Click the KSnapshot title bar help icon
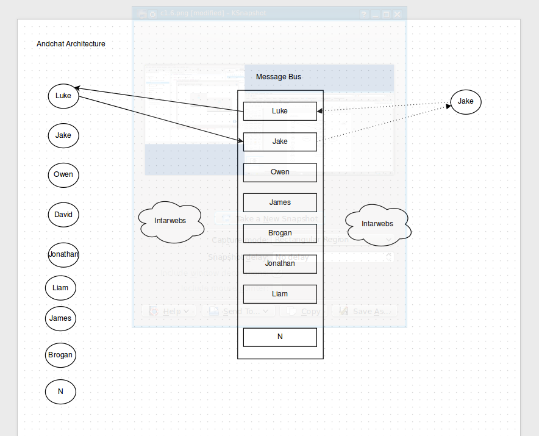The width and height of the screenshot is (539, 436). tap(364, 14)
